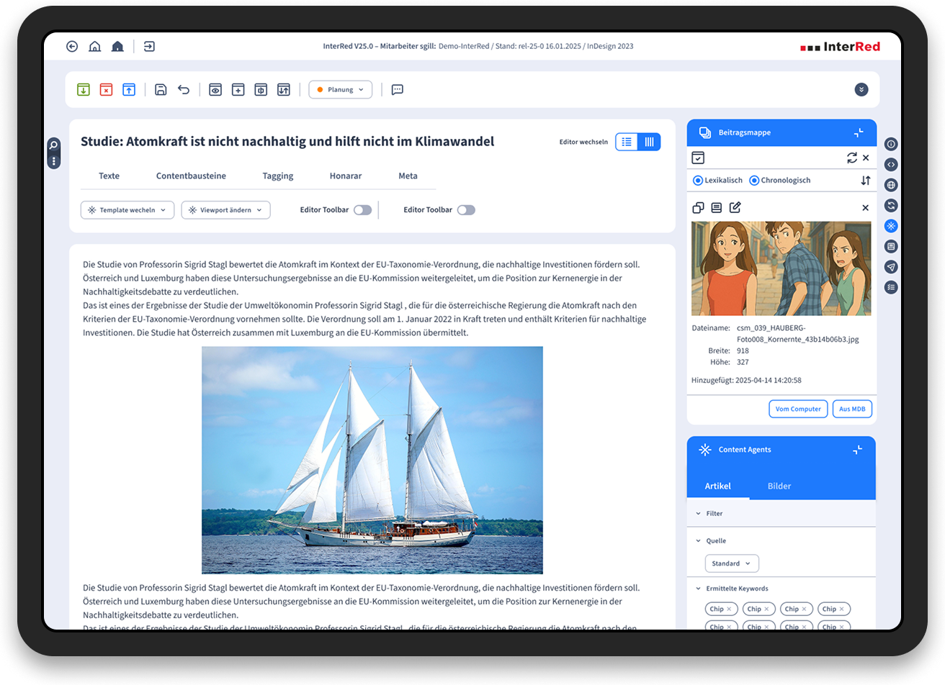Viewport: 945px width, 685px height.
Task: Refresh the Beitragsmappe panel
Action: [x=851, y=158]
